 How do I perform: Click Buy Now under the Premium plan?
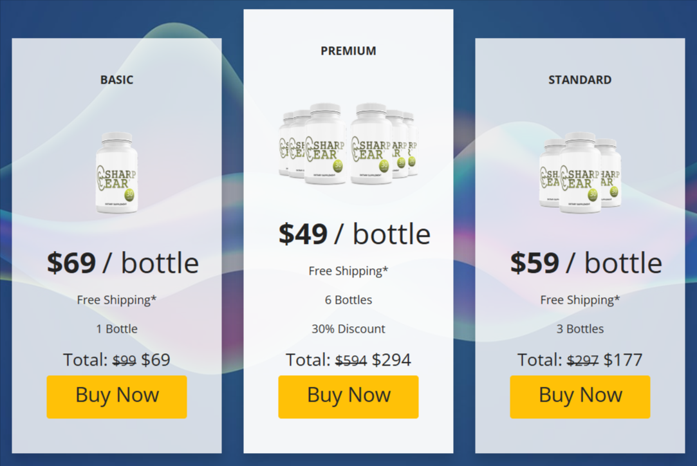pos(348,396)
